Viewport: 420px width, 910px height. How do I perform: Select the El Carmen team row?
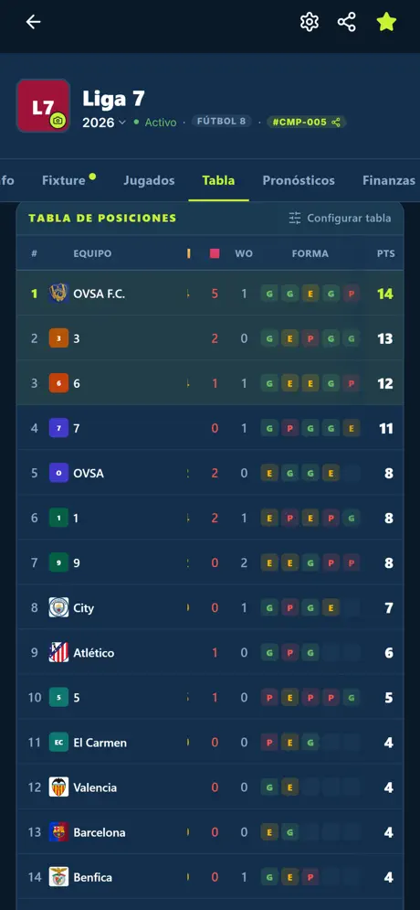[x=210, y=743]
